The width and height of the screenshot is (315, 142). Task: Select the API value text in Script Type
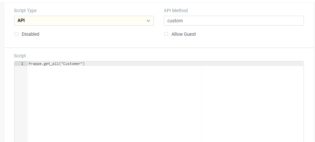[x=21, y=20]
